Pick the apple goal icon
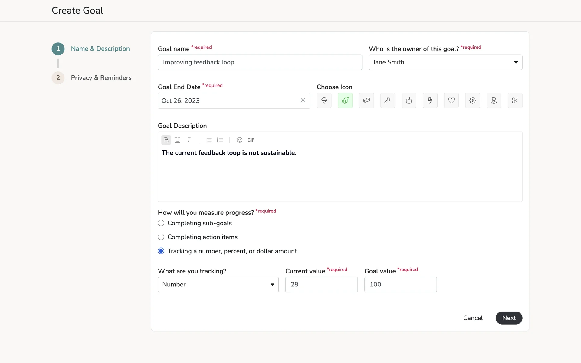This screenshot has height=363, width=581. pos(409,100)
